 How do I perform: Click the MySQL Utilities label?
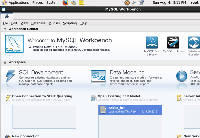tap(173, 51)
